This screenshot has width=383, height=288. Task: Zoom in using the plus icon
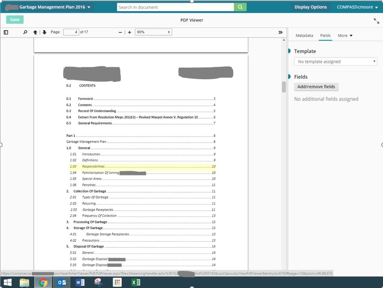[x=130, y=32]
